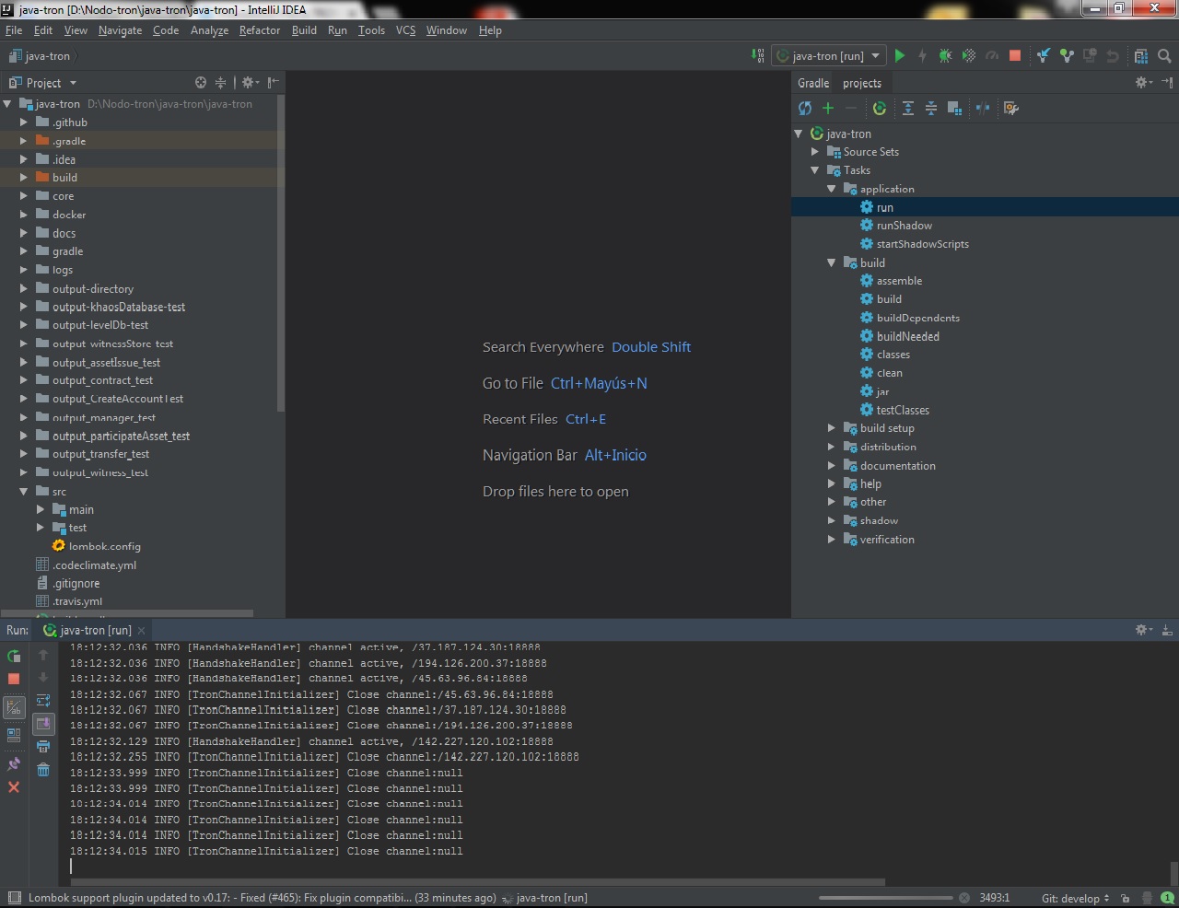Screen dimensions: 1179x908
Task: Cancel the background progress in the status bar
Action: [x=963, y=898]
